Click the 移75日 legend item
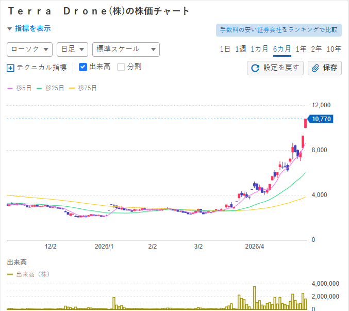Image resolution: width=349 pixels, height=311 pixels. (83, 88)
